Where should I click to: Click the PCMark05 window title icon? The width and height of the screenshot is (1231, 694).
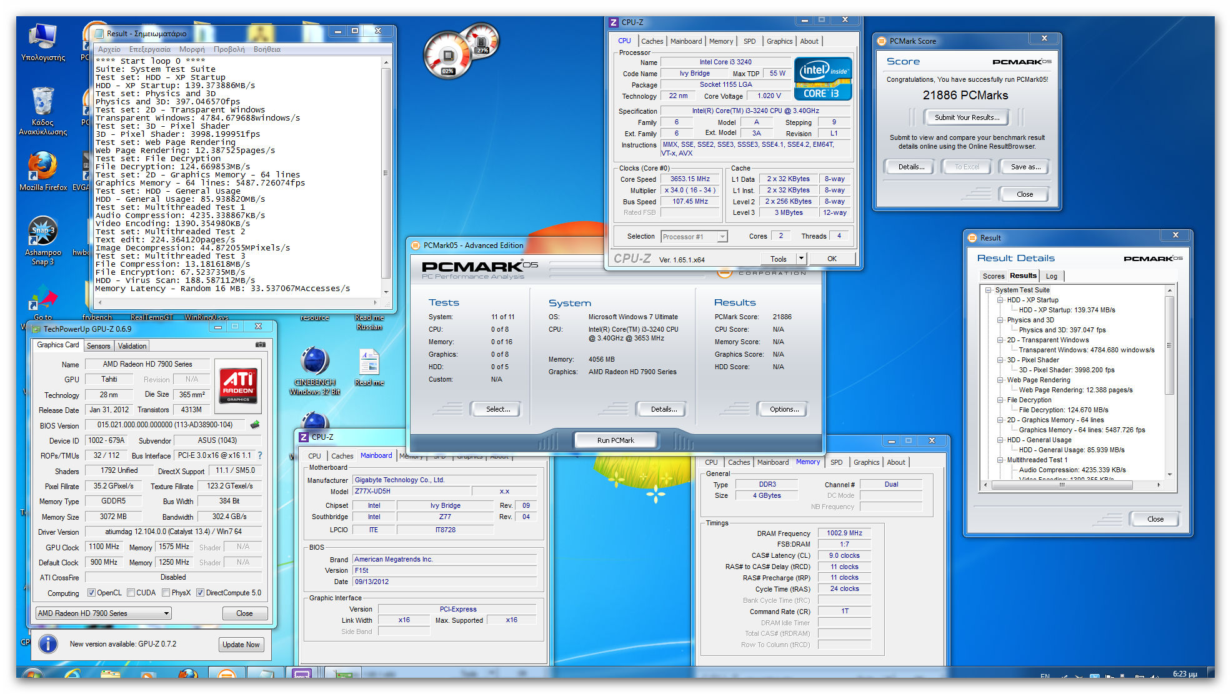point(416,245)
